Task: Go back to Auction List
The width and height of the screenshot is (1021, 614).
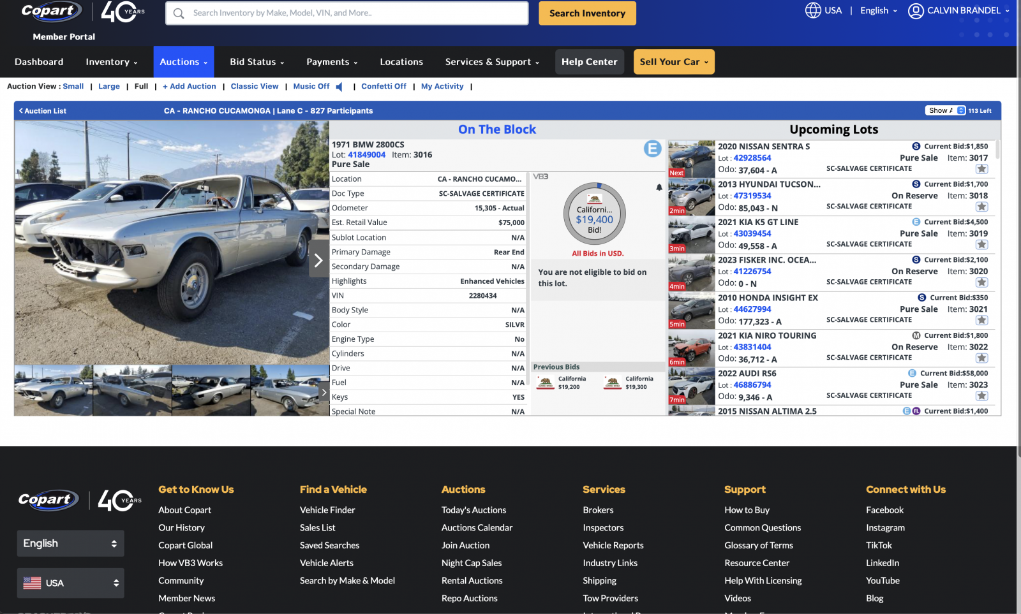Action: pyautogui.click(x=43, y=111)
